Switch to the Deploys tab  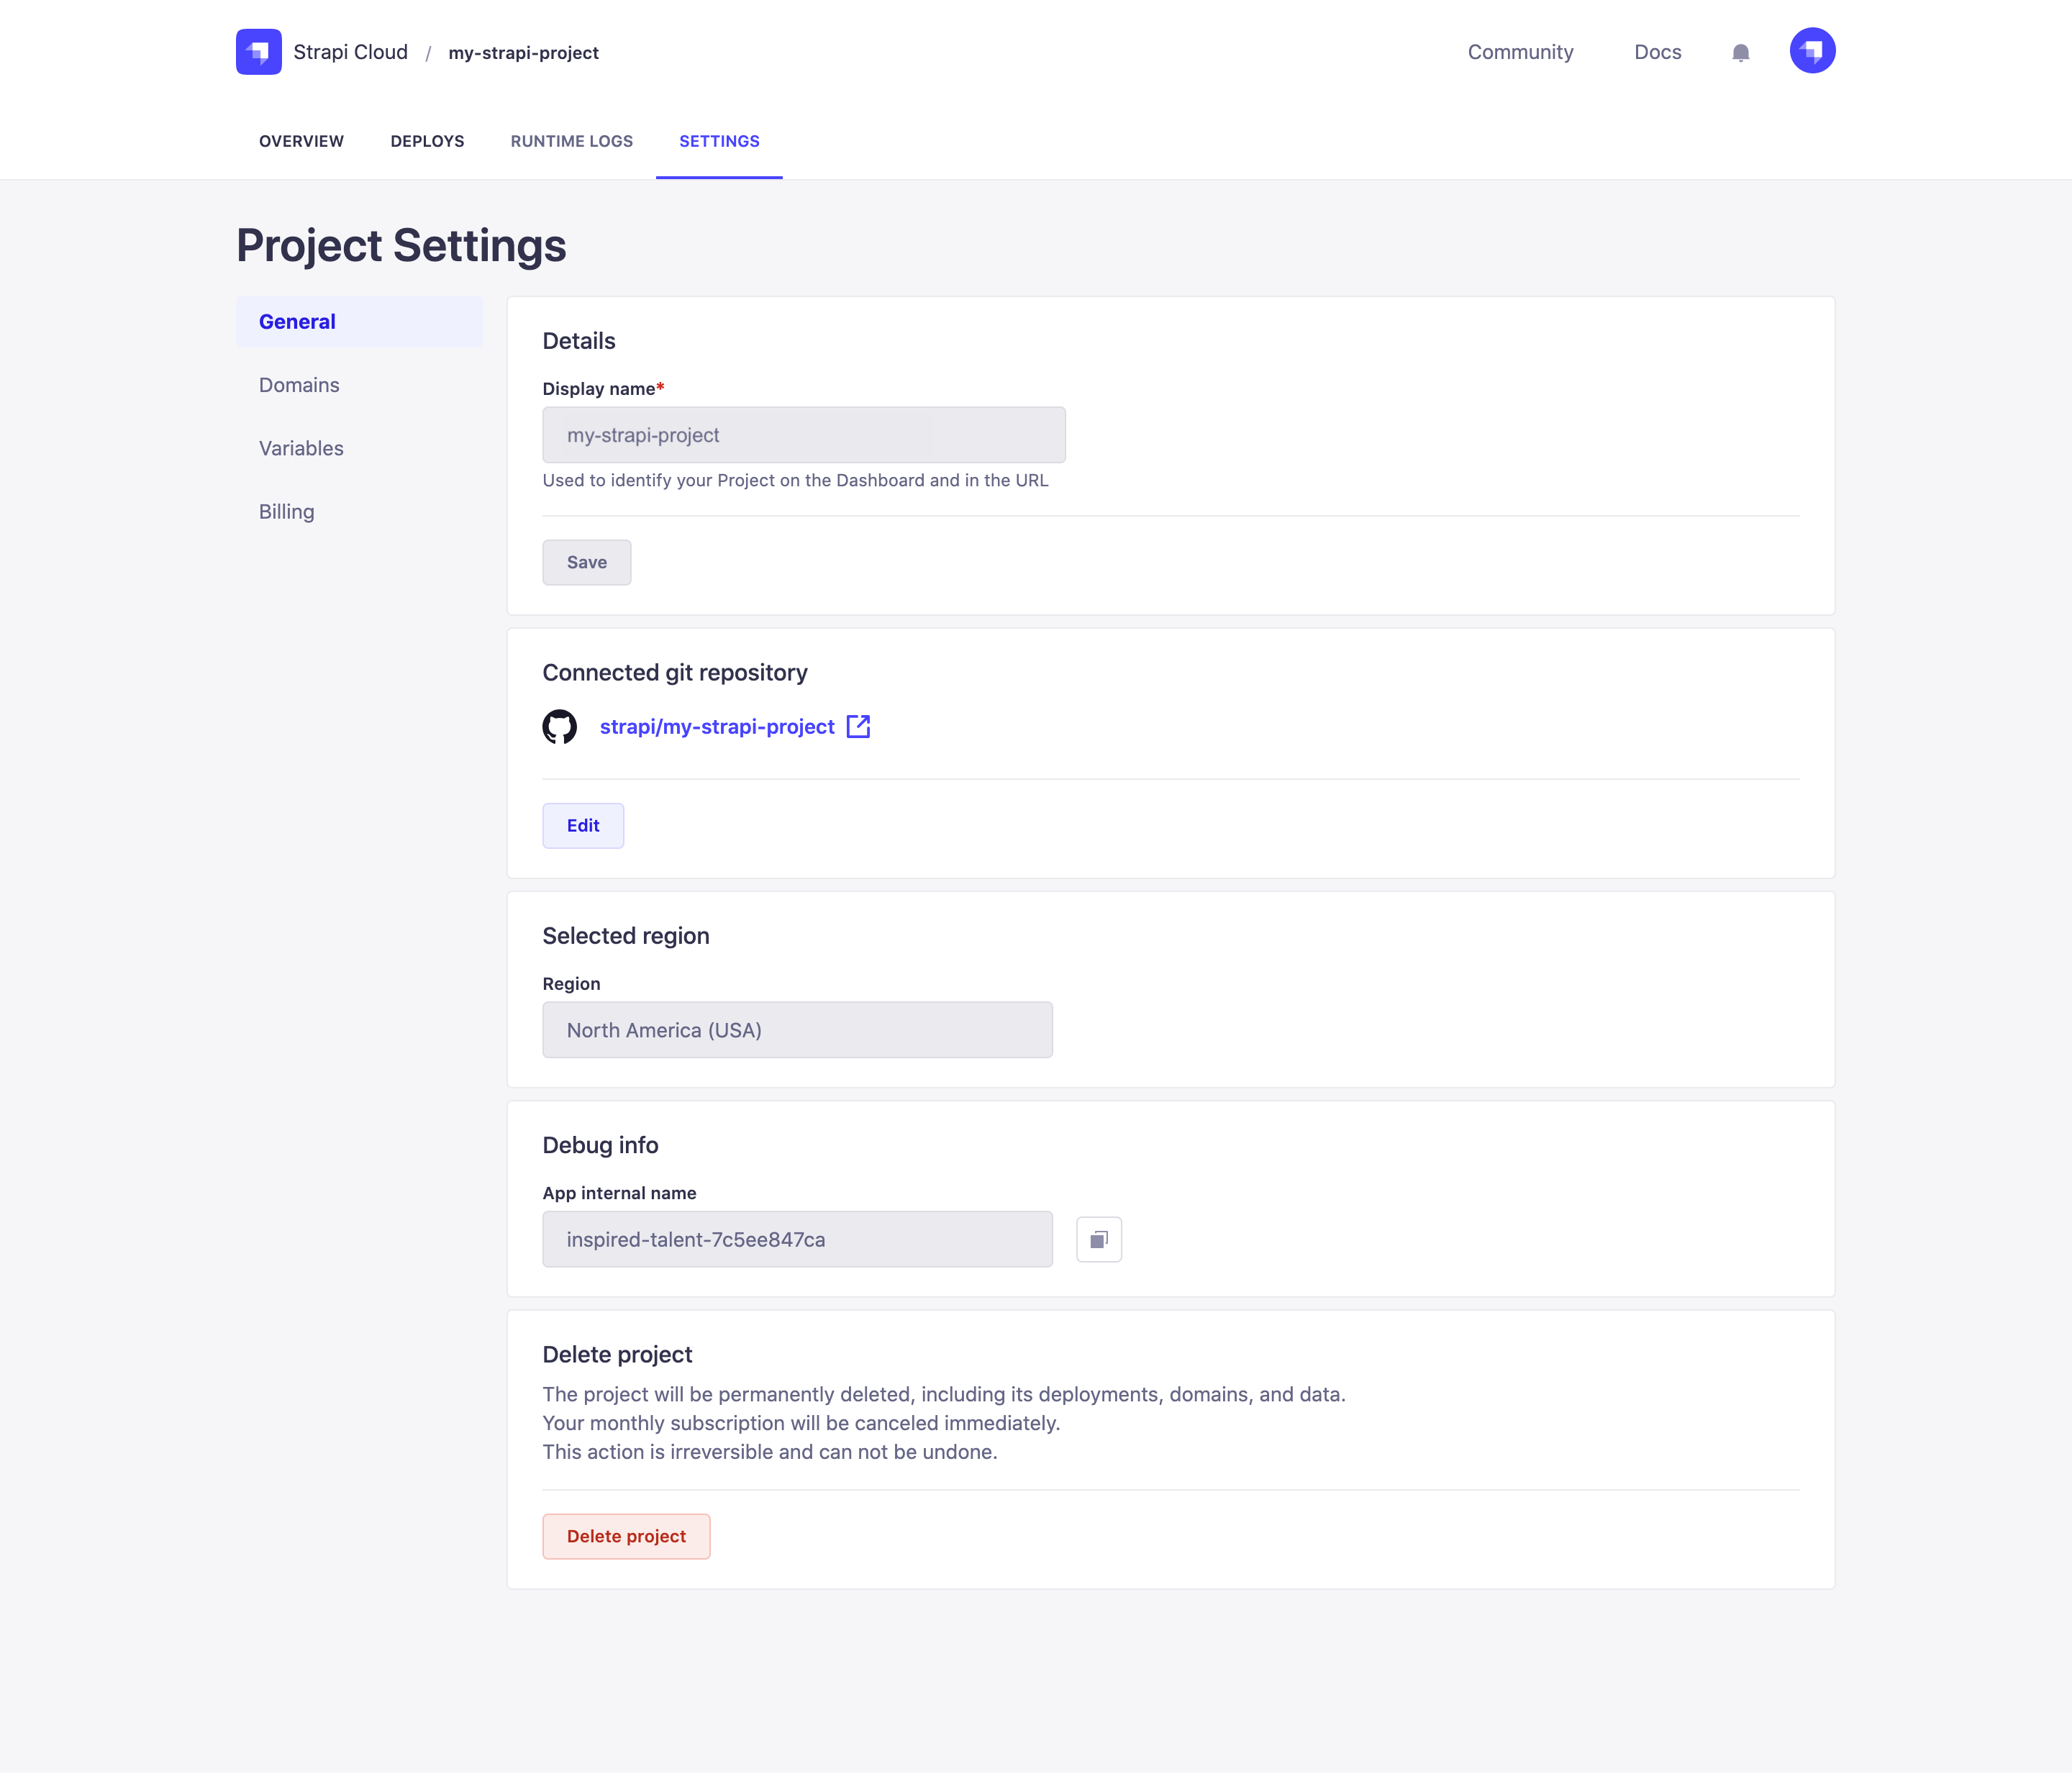(427, 141)
